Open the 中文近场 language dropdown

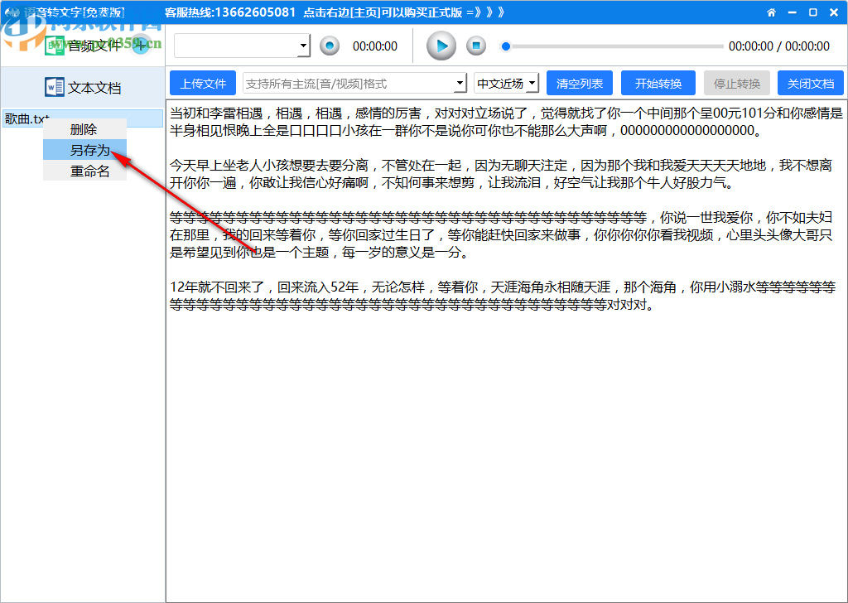[x=506, y=84]
